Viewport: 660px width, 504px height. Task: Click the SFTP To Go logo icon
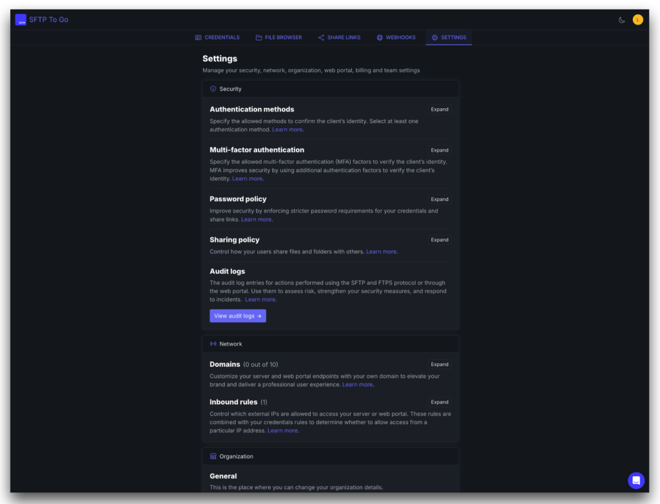tap(21, 20)
